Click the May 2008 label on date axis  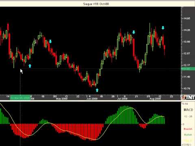pyautogui.click(x=62, y=99)
